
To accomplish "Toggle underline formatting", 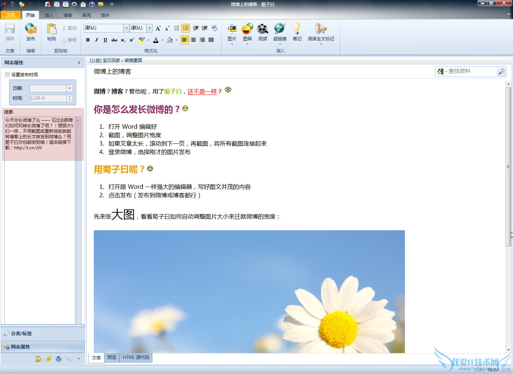I will [105, 40].
